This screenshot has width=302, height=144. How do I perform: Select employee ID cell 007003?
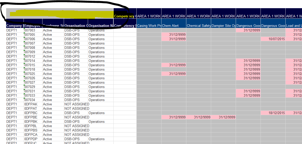coord(33,30)
